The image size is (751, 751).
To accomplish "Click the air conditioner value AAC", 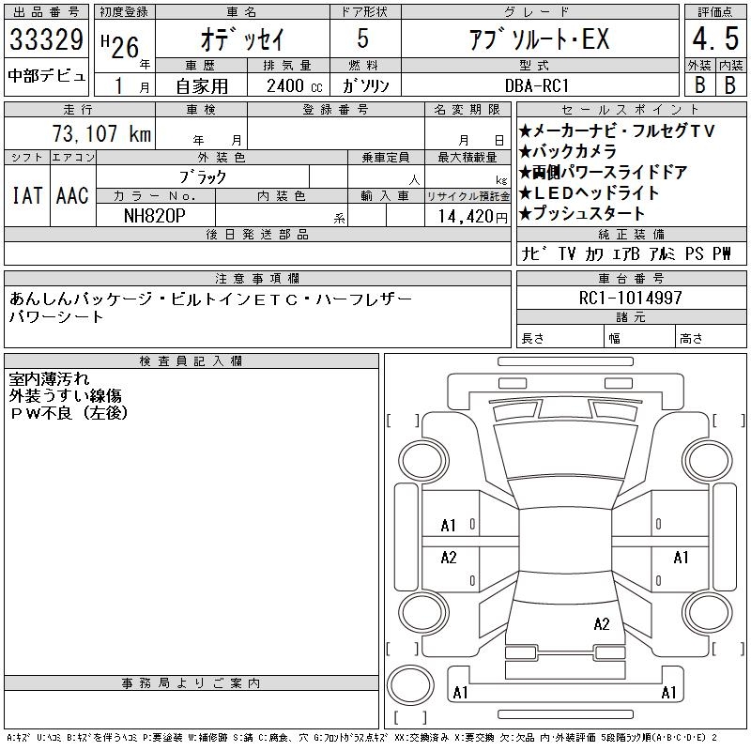I will [x=72, y=195].
